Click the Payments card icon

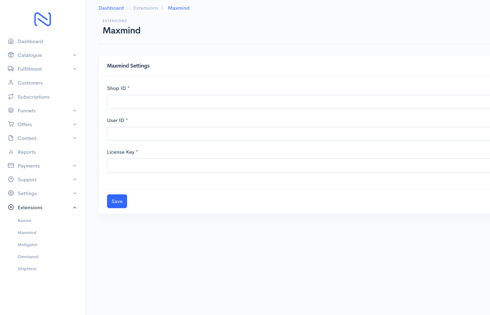[x=11, y=165]
